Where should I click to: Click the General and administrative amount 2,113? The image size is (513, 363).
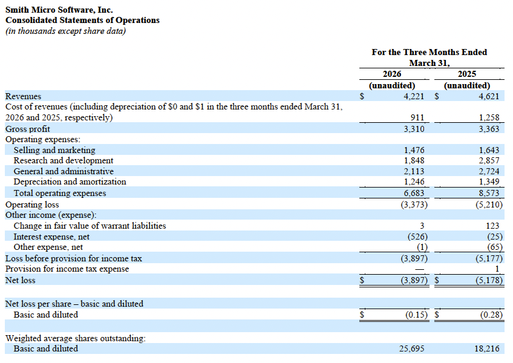click(416, 171)
